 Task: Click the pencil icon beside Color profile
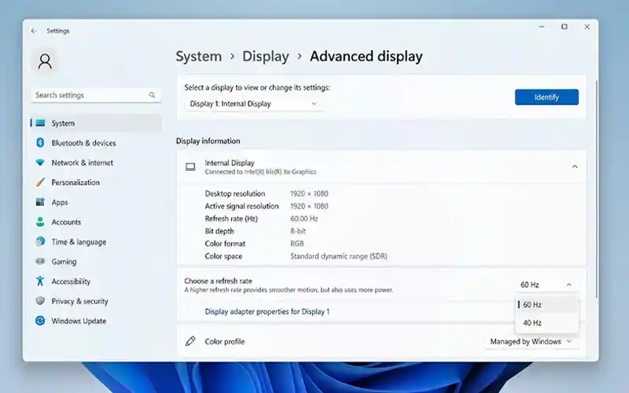coord(190,341)
